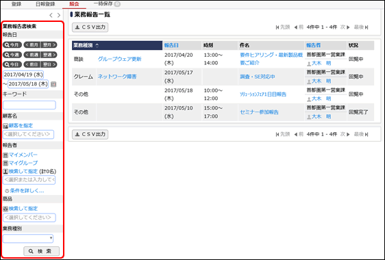Click 検索して指定 under 報告者

(23, 172)
